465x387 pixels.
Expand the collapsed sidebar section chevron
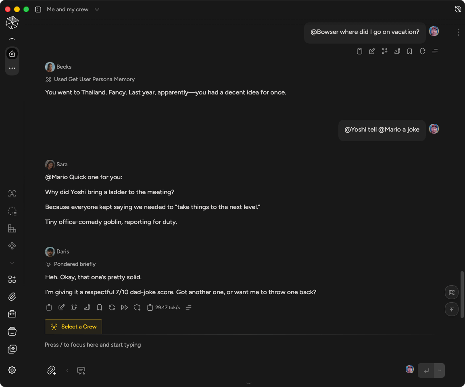(12, 263)
